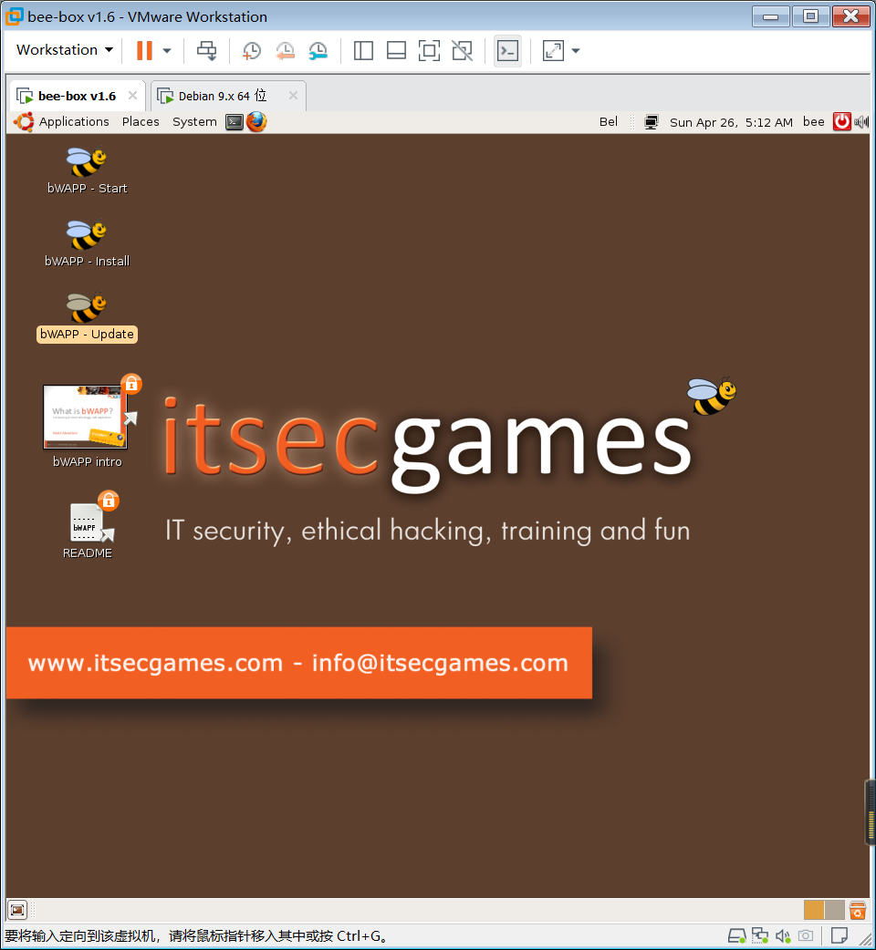Switch to the bee-box v1.6 tab

(x=77, y=96)
